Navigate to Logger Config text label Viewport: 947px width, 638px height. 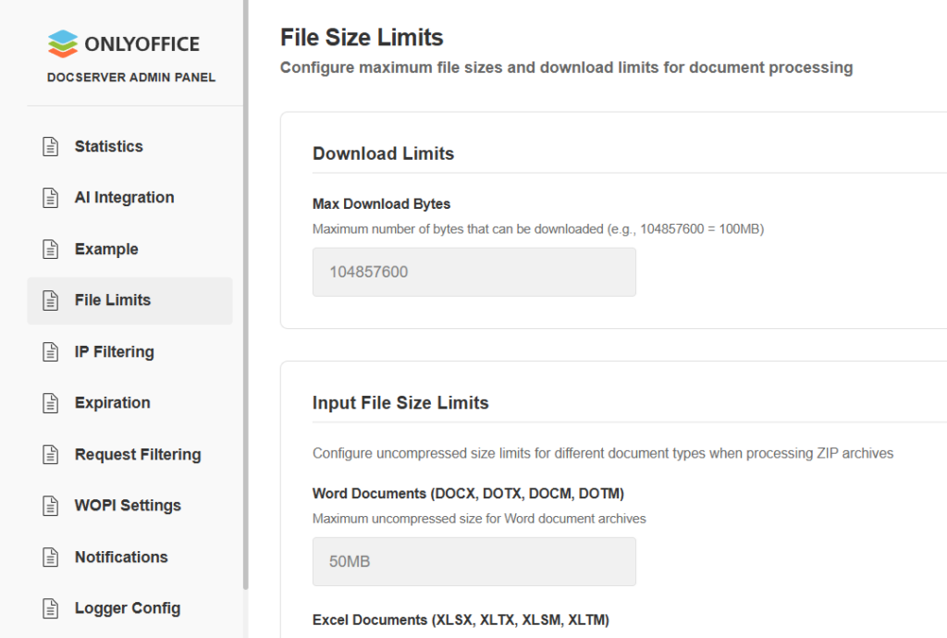128,608
